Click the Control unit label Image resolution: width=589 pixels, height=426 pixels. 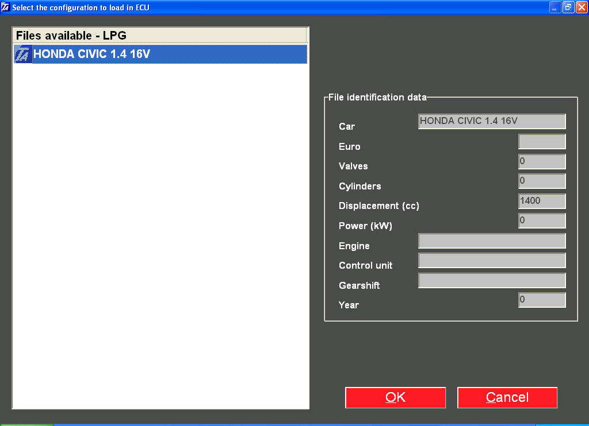(x=365, y=265)
